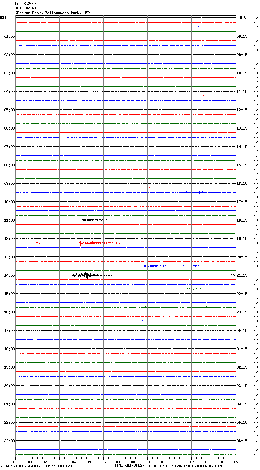The width and height of the screenshot is (260, 470).
Task: Click the '09:00' MST time label
Action: point(9,184)
